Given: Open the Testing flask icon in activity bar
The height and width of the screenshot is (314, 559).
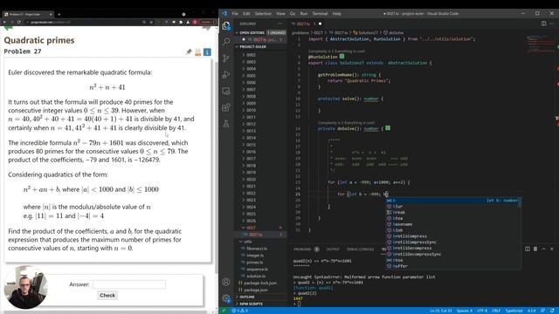Looking at the screenshot, I should [226, 124].
